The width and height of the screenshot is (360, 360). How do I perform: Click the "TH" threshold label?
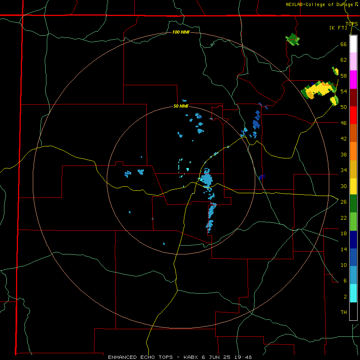tap(344, 312)
